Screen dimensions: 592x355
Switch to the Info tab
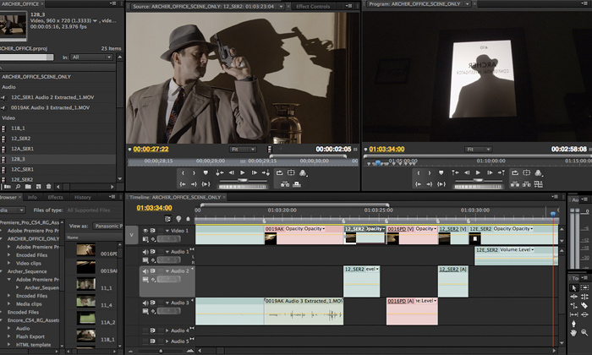(x=32, y=197)
